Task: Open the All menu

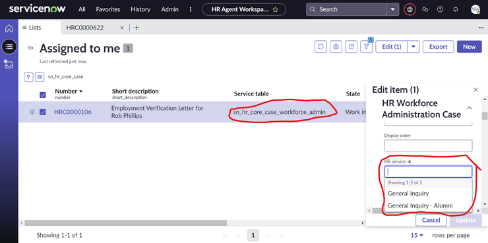Action: click(82, 9)
